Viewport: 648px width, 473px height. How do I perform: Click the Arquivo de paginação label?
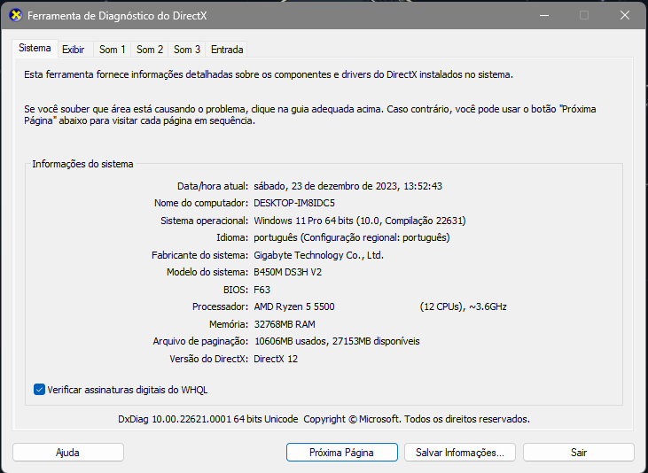point(200,341)
